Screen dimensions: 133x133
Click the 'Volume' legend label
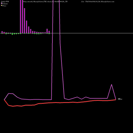5,4
